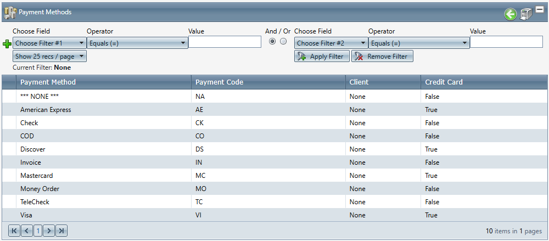Open the Choose Filter #1 dropdown
The height and width of the screenshot is (241, 549).
[50, 43]
